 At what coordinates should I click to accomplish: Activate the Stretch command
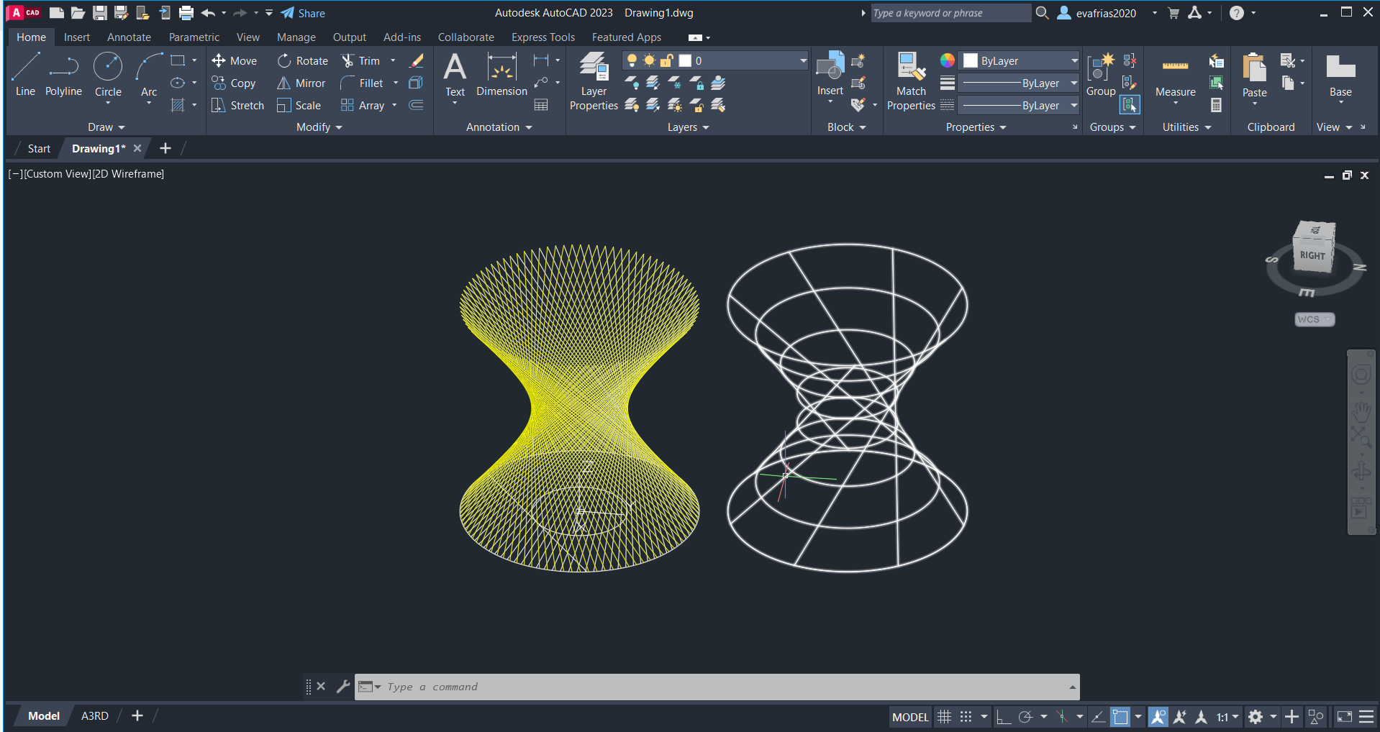pos(238,106)
